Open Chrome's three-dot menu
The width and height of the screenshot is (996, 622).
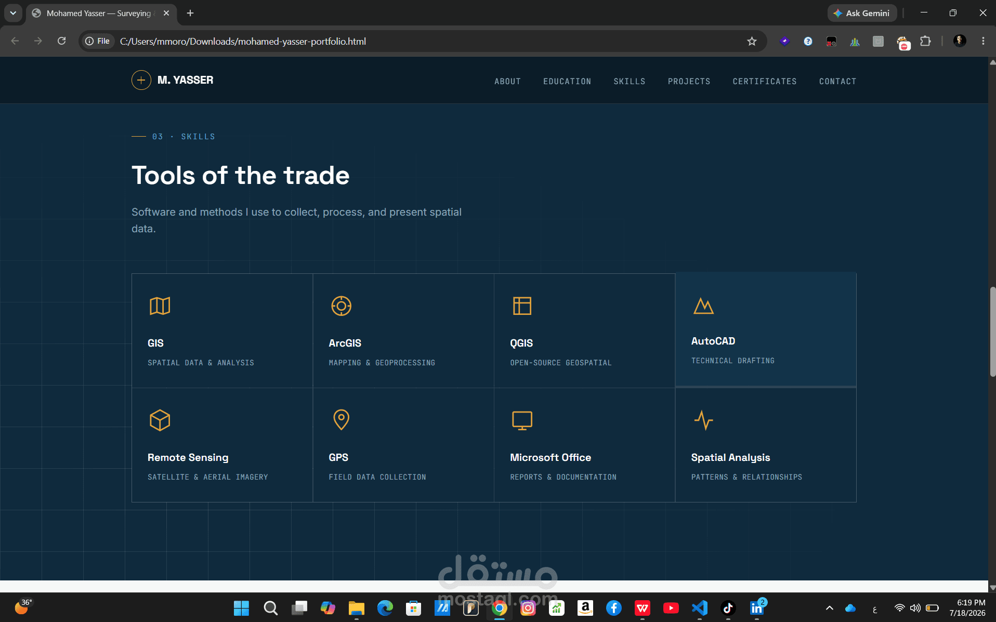tap(983, 41)
